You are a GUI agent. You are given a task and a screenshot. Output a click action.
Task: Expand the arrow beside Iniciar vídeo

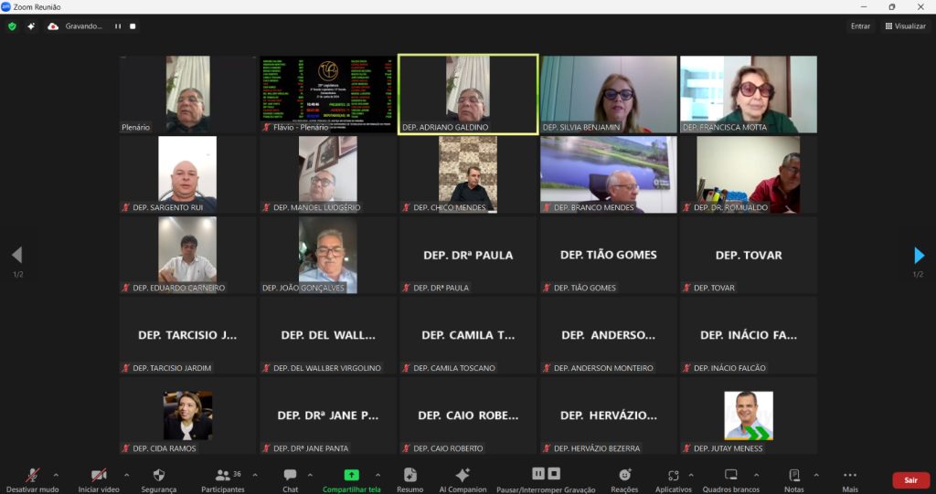pyautogui.click(x=126, y=475)
